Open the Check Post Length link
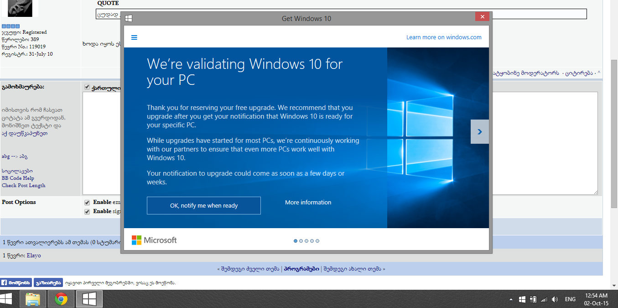The image size is (618, 308). pos(24,185)
